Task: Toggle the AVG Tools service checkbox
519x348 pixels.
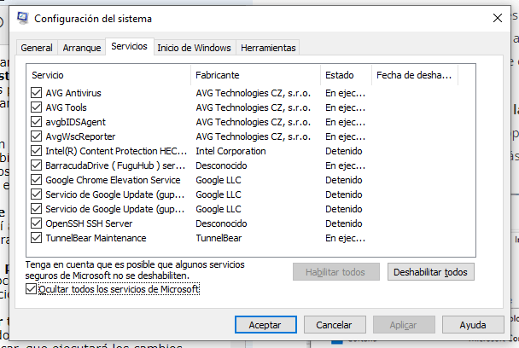Action: coord(36,107)
